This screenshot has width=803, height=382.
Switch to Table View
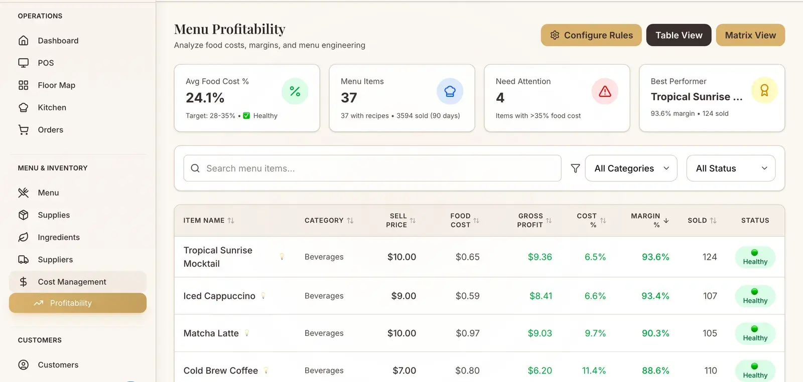point(679,35)
